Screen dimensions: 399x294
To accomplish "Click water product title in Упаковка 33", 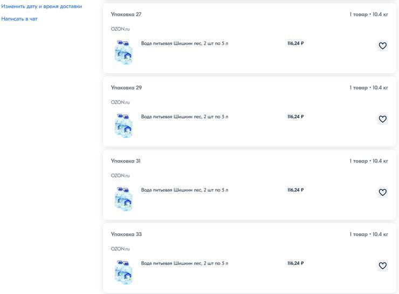I will pos(184,263).
